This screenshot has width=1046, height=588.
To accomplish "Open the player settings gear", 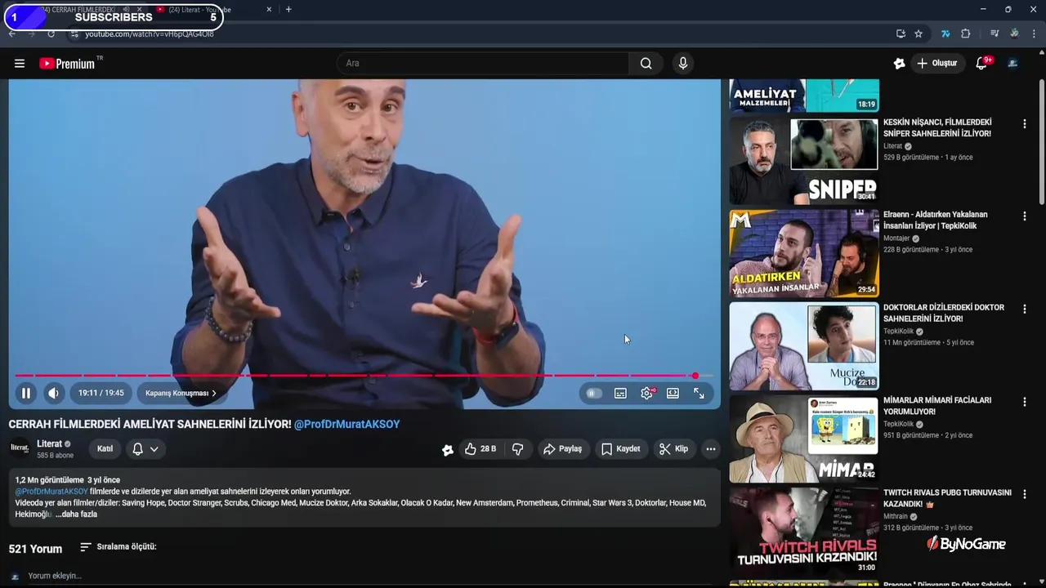I will click(646, 393).
